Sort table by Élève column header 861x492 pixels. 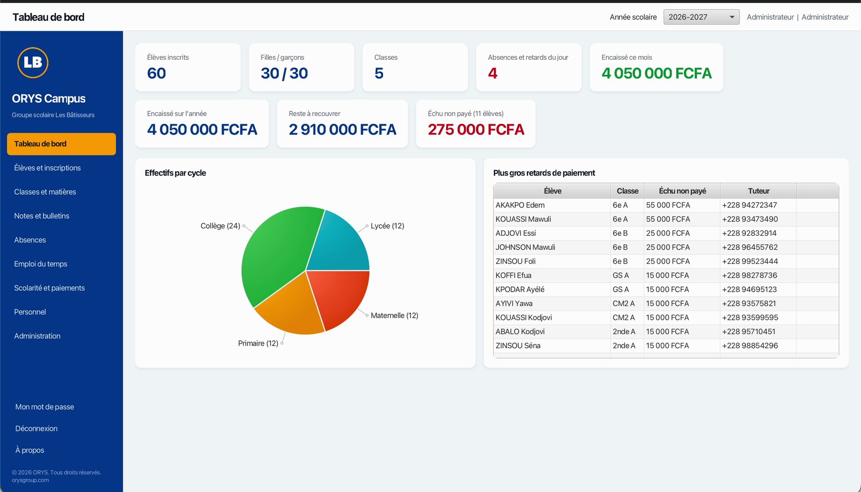552,191
